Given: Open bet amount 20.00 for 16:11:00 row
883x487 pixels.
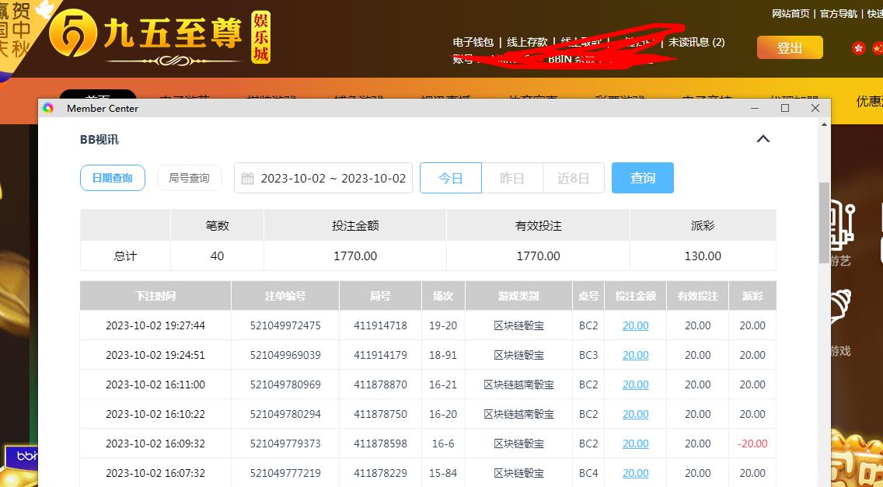Looking at the screenshot, I should point(635,384).
